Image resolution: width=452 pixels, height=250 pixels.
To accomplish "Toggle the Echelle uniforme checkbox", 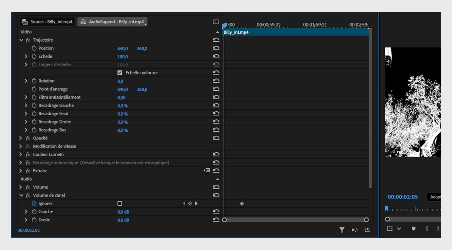I will tap(120, 73).
